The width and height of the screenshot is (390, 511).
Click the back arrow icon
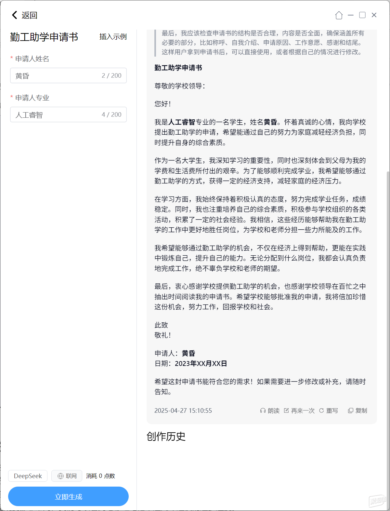(14, 15)
